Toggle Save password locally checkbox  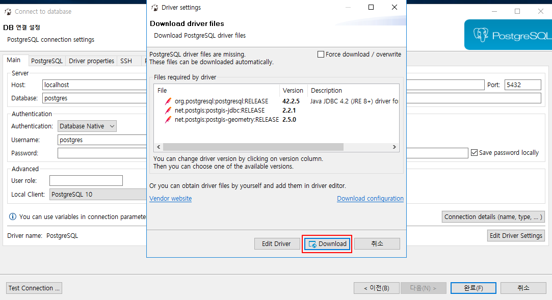tap(474, 153)
